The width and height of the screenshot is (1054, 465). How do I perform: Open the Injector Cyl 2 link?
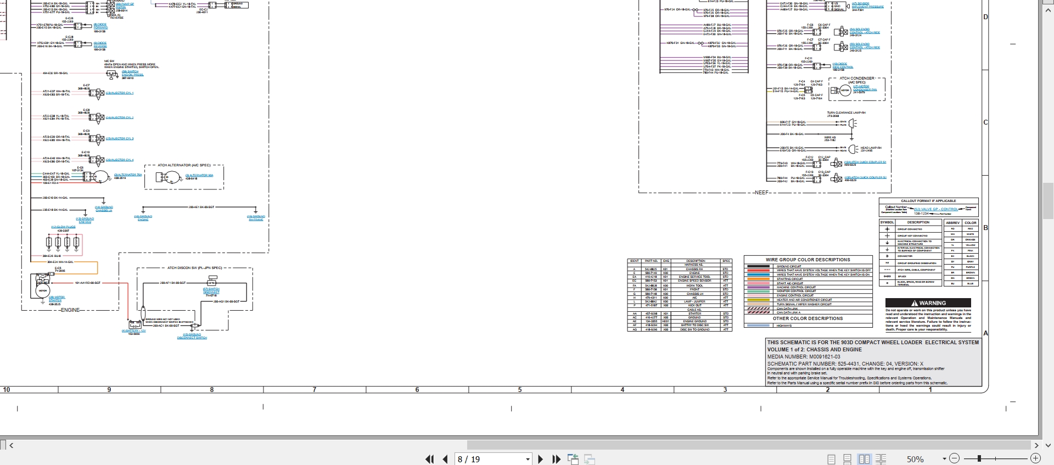(x=120, y=117)
